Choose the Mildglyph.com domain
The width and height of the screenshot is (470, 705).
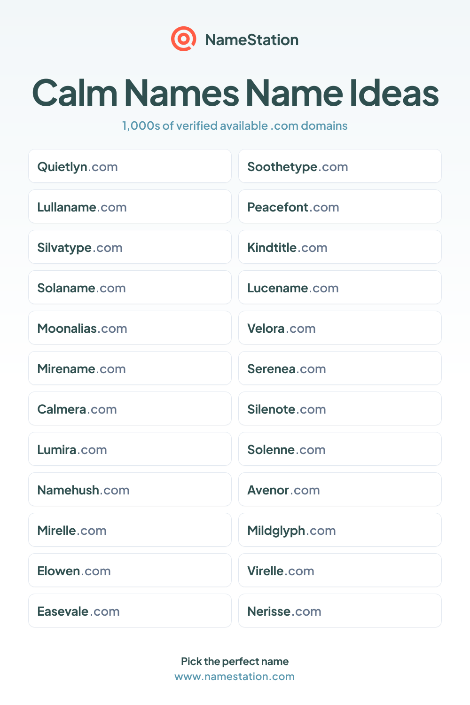point(340,530)
